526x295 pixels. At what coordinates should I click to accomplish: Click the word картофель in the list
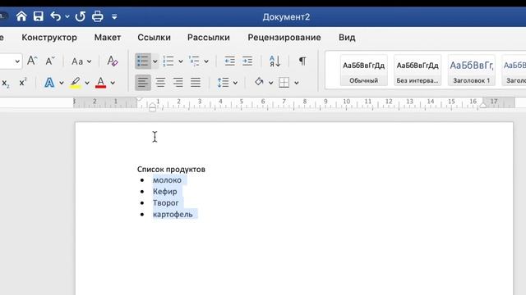(x=173, y=215)
